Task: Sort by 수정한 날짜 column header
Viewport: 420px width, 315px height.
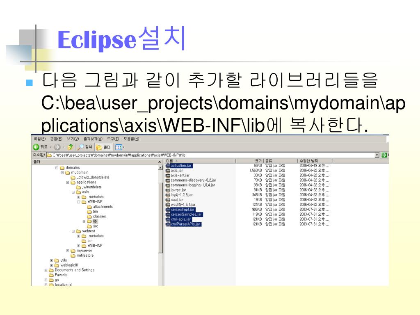Action: (x=315, y=161)
